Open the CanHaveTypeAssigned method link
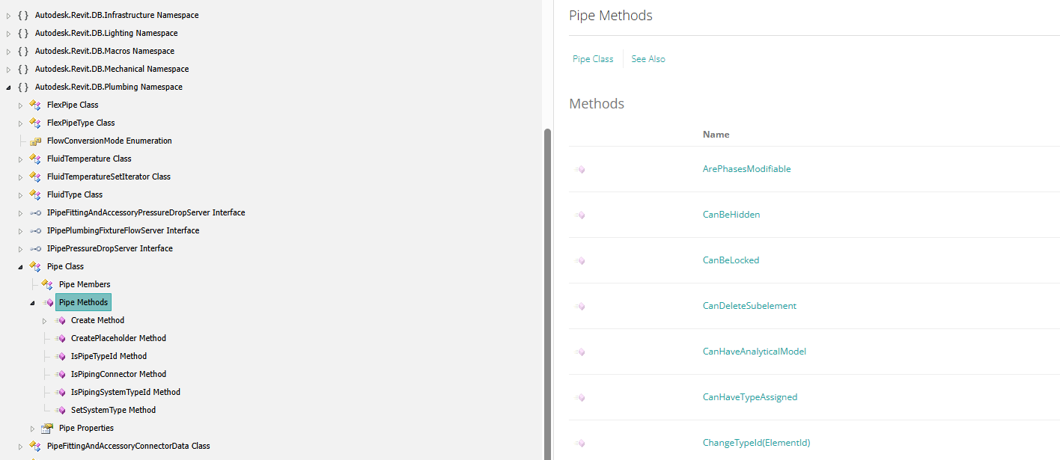Viewport: 1060px width, 460px height. tap(750, 397)
